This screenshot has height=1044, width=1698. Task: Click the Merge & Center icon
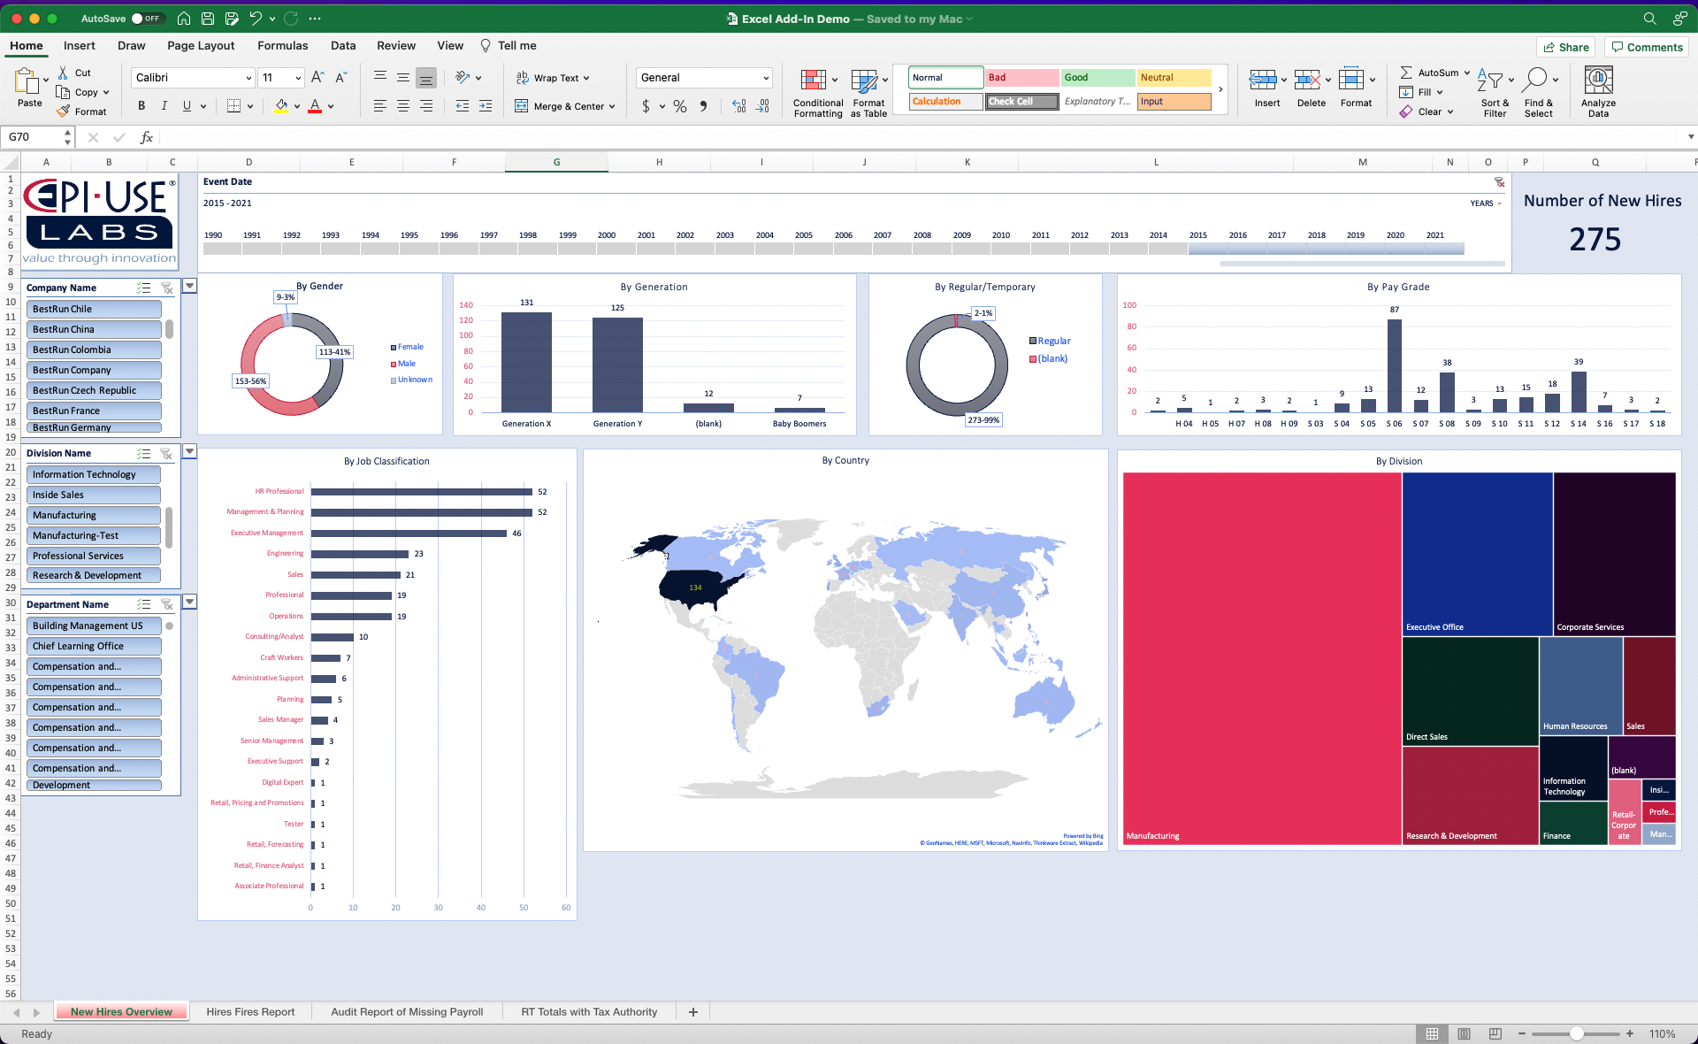[522, 106]
